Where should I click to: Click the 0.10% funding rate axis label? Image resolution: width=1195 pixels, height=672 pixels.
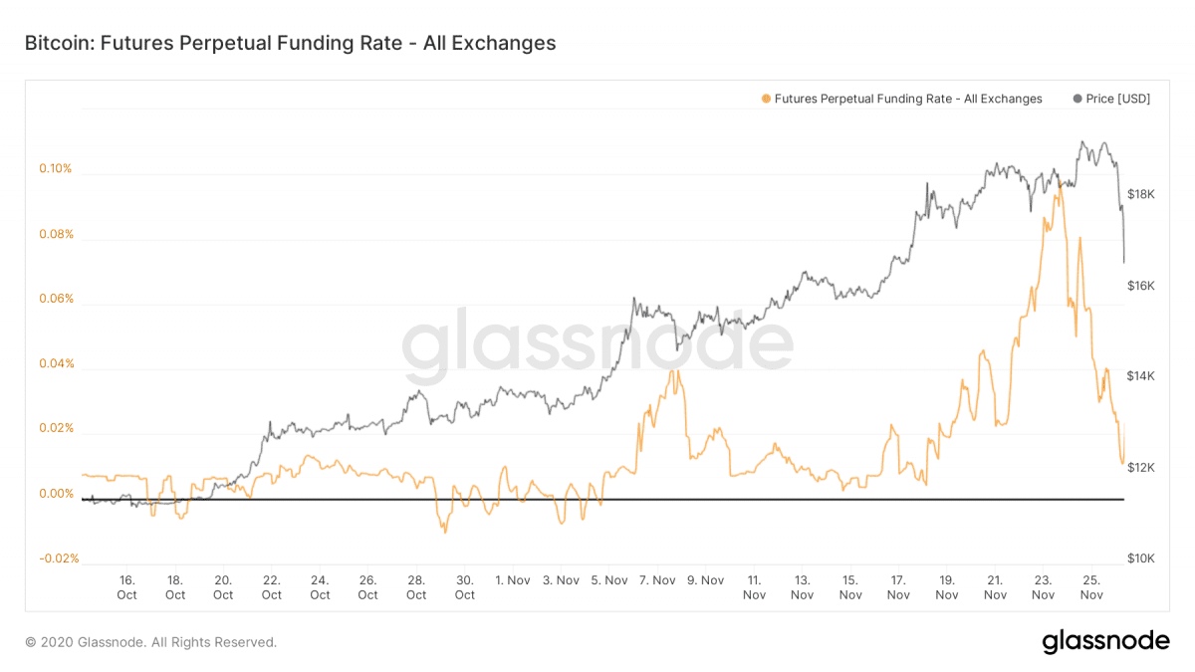[56, 168]
